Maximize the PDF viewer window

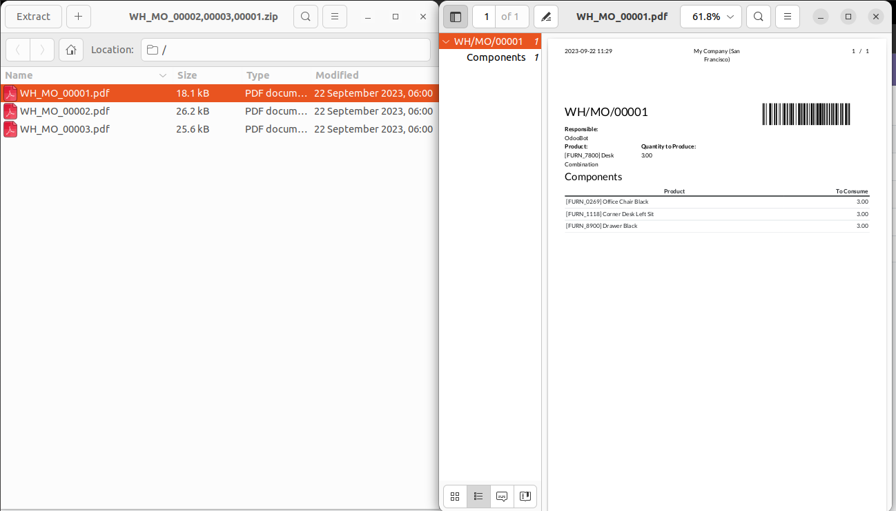point(848,17)
